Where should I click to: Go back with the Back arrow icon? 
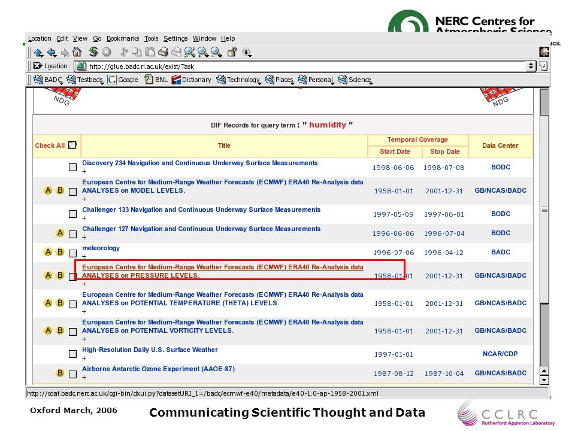[52, 53]
